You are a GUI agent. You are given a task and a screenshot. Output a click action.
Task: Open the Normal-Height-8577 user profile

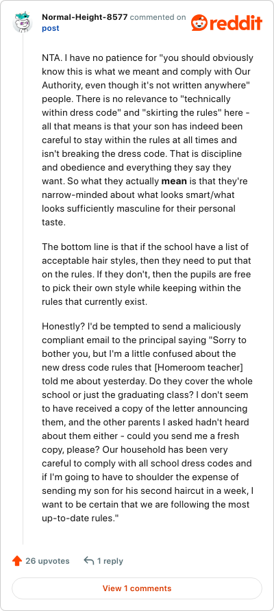tap(84, 18)
